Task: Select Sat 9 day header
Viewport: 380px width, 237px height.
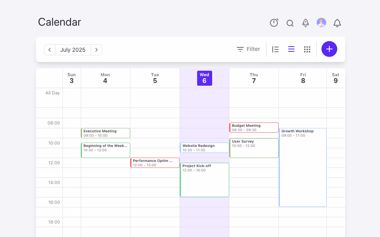Action: click(x=336, y=78)
